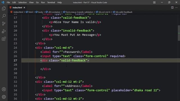
Task: Open the Go menu
Action: tap(37, 3)
